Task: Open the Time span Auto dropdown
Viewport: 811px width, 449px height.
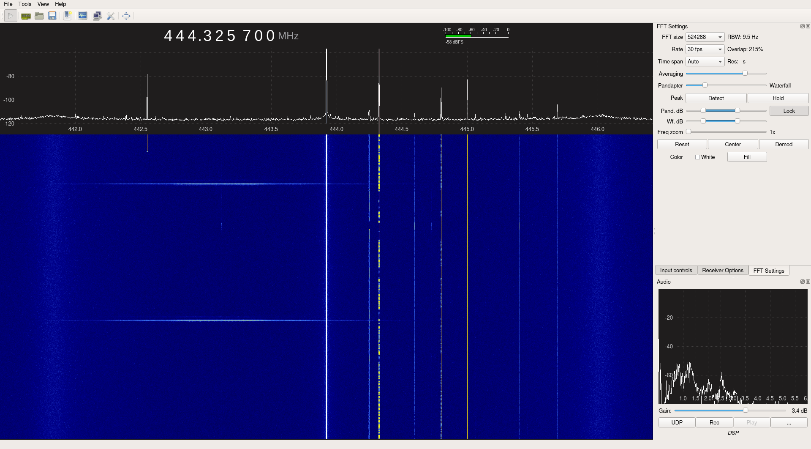Action: [705, 62]
